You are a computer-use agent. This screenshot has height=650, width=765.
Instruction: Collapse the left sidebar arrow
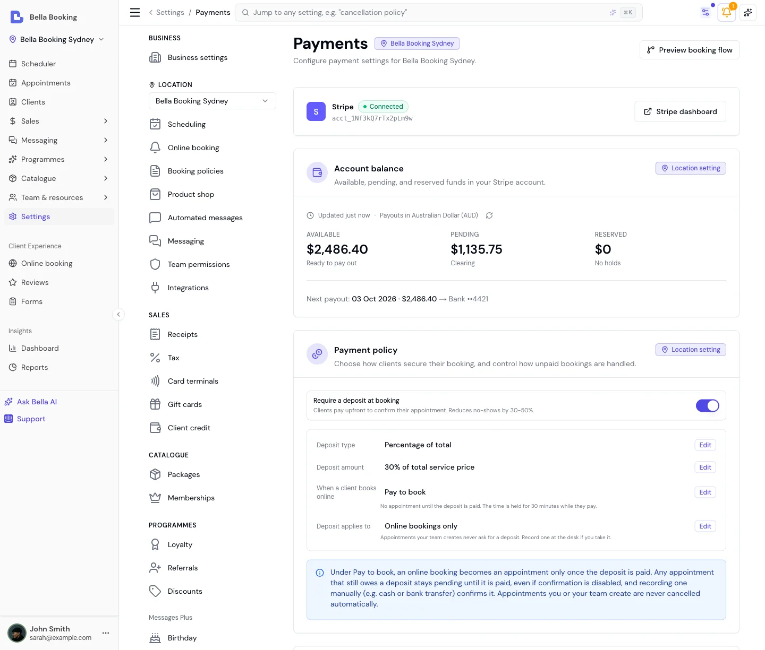(x=118, y=314)
